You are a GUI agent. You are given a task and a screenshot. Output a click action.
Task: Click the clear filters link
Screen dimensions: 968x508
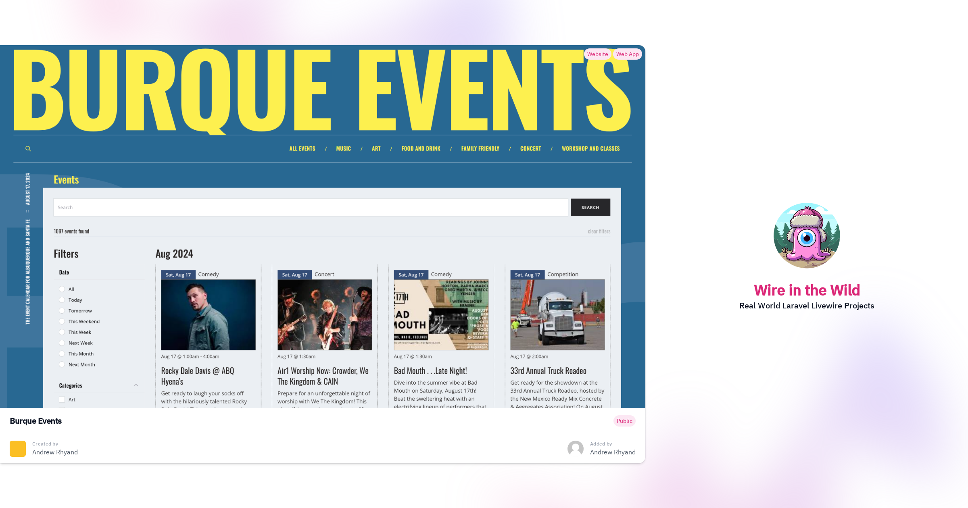click(599, 231)
